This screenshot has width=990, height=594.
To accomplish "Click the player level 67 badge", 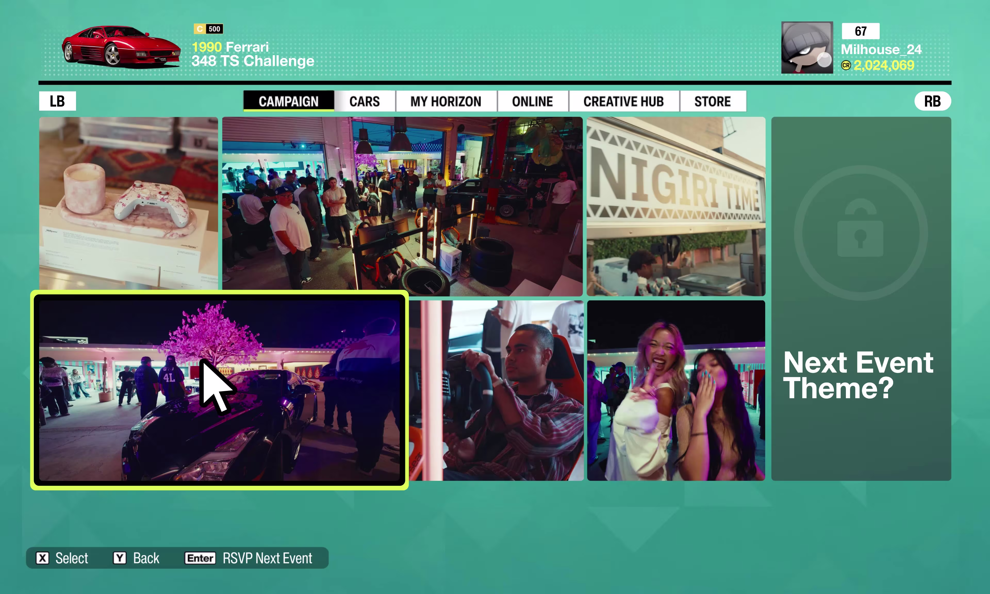I will pyautogui.click(x=861, y=31).
